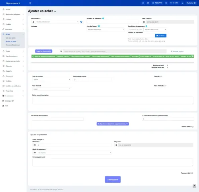Focus the product search field
The width and height of the screenshot is (199, 192).
pos(115,51)
